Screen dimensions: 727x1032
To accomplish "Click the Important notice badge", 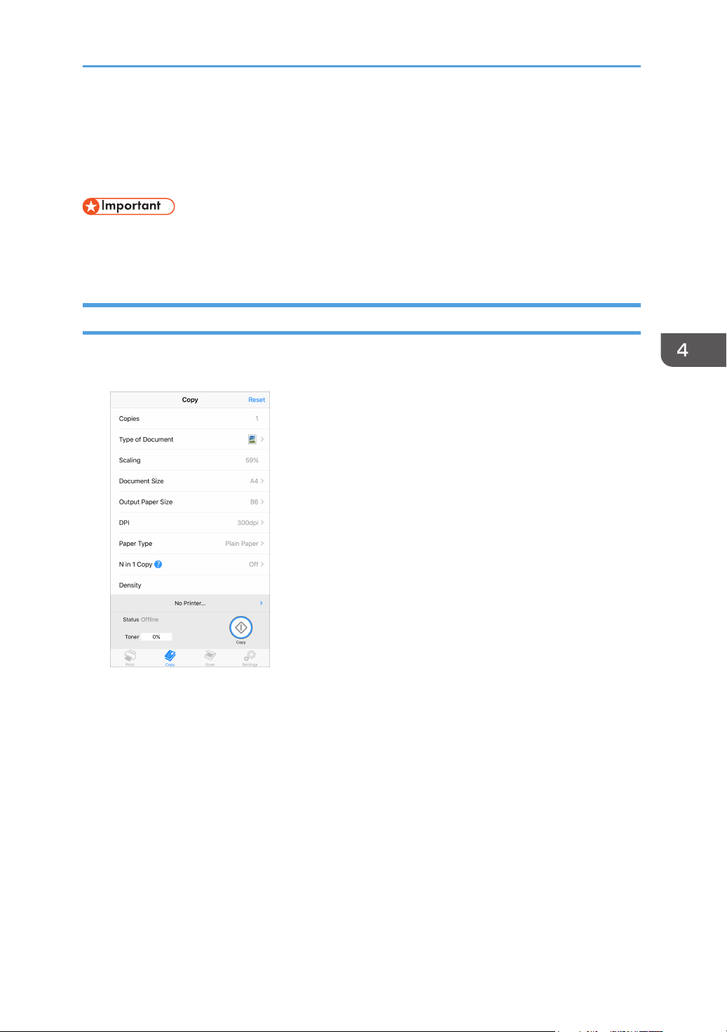I will [128, 206].
